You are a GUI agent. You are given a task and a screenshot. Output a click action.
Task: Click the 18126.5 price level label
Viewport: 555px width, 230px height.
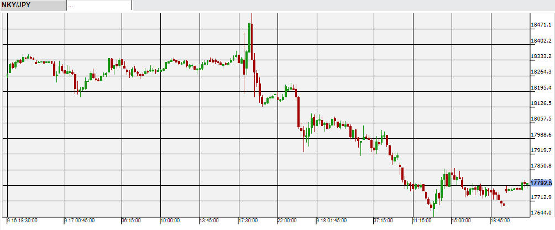tap(541, 103)
